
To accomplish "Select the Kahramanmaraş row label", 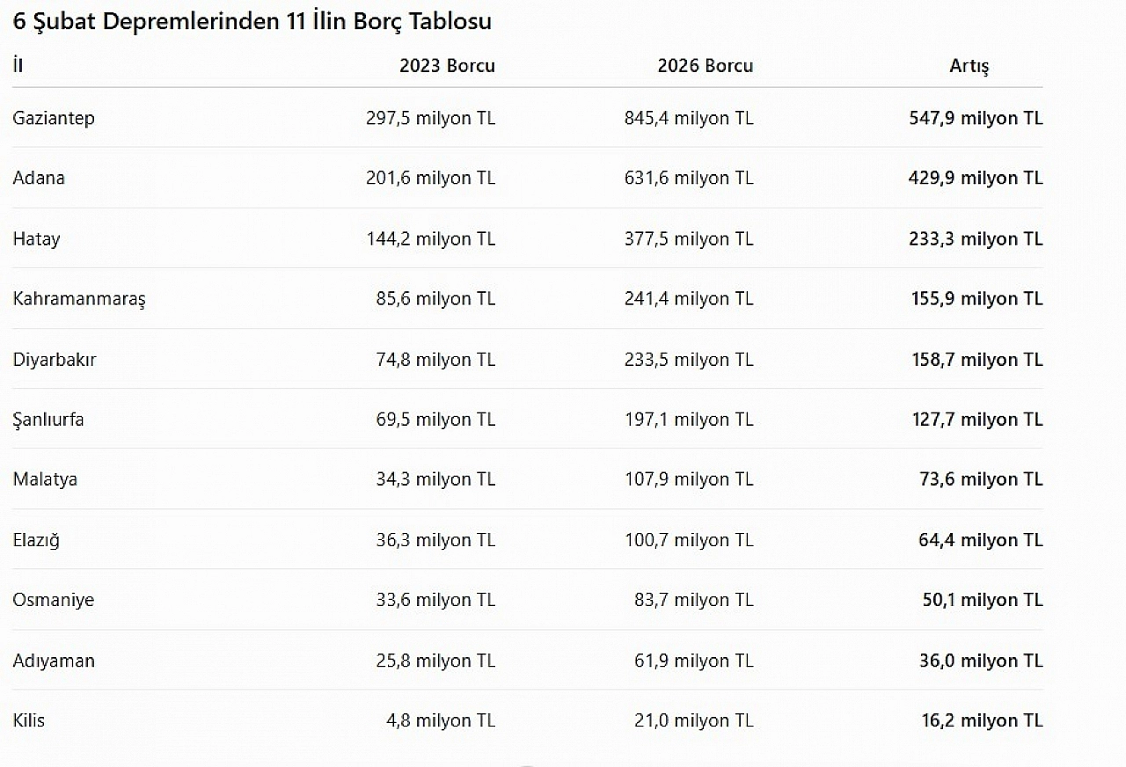I will (79, 299).
